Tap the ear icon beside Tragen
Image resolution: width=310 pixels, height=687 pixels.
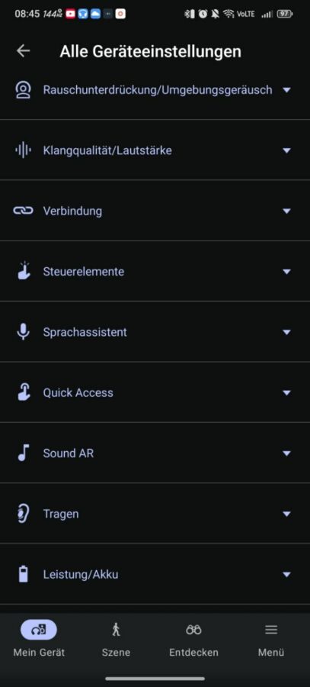point(23,514)
